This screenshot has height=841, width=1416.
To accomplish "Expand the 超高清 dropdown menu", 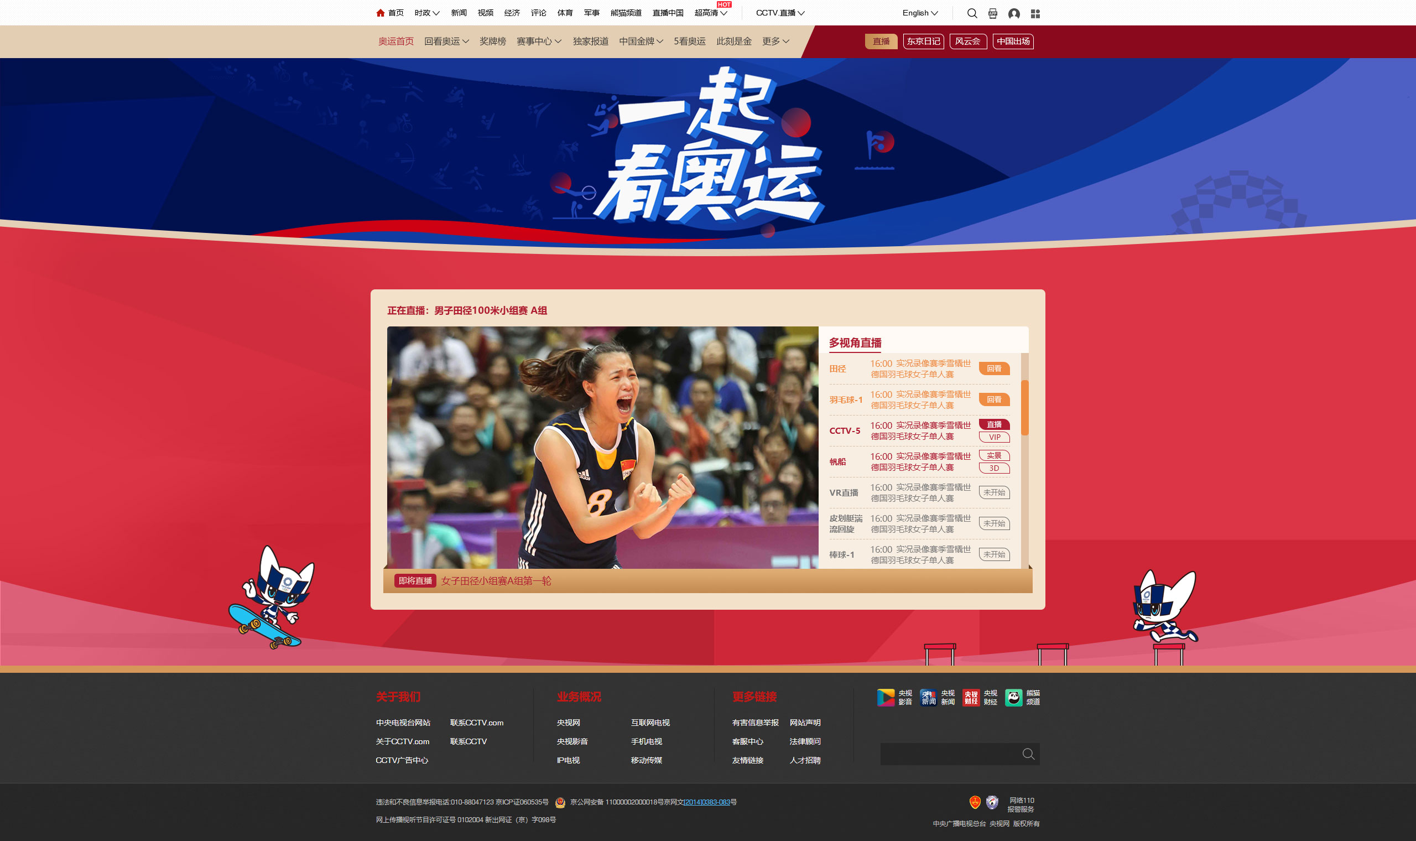I will [710, 13].
